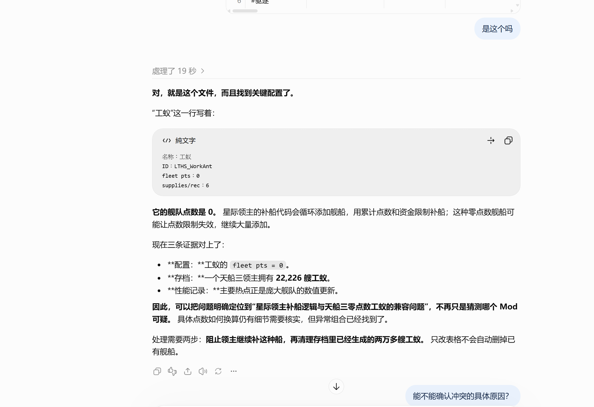Copy the code block contents

508,140
